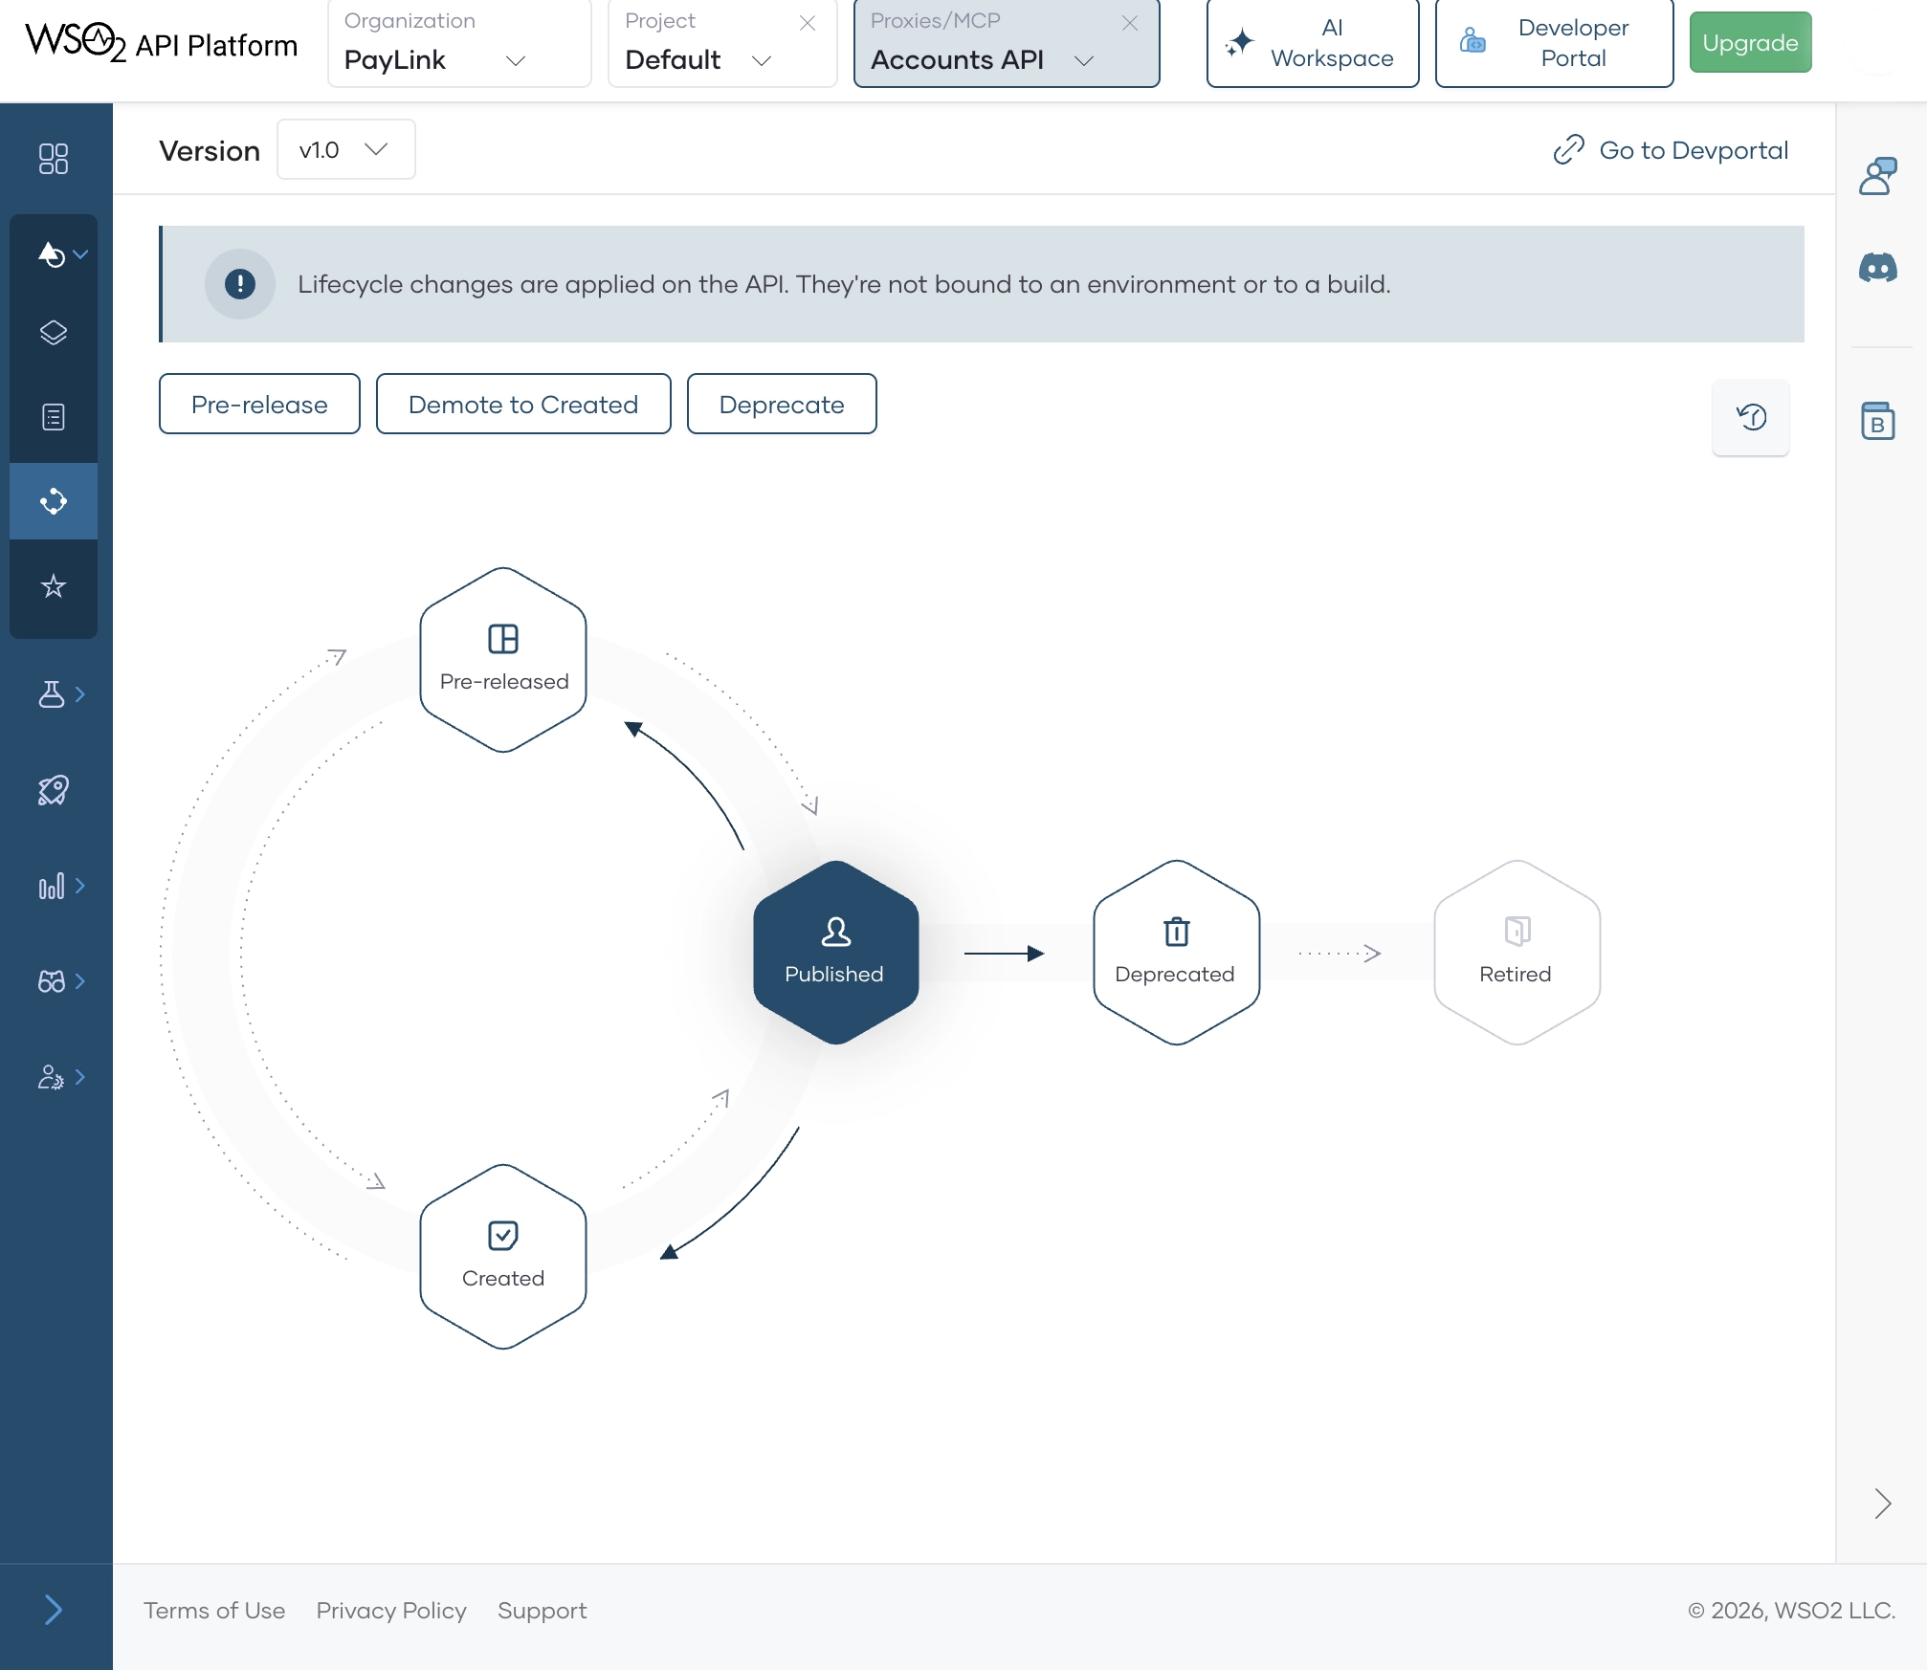Select the lifecycle management icon in sidebar

point(54,500)
